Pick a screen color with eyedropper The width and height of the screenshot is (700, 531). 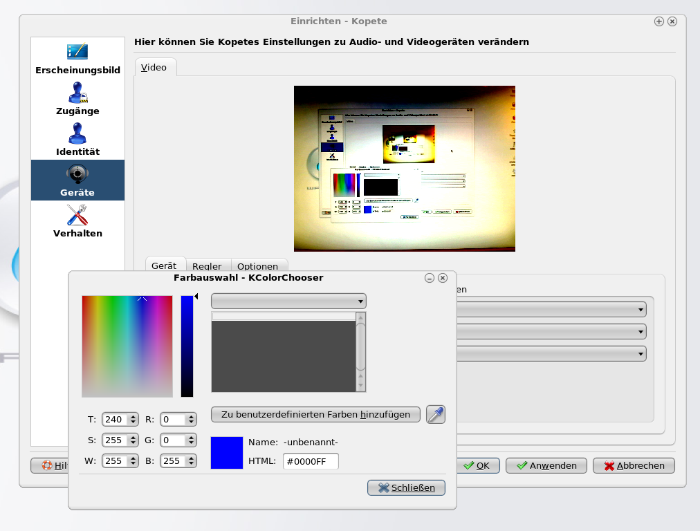click(x=436, y=415)
